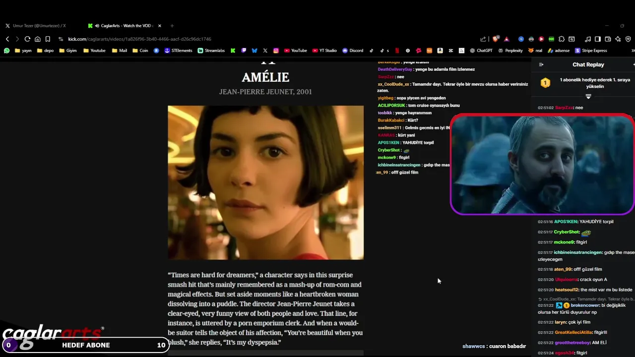This screenshot has width=635, height=357.
Task: Open the YT Studio bookmark
Action: click(324, 51)
